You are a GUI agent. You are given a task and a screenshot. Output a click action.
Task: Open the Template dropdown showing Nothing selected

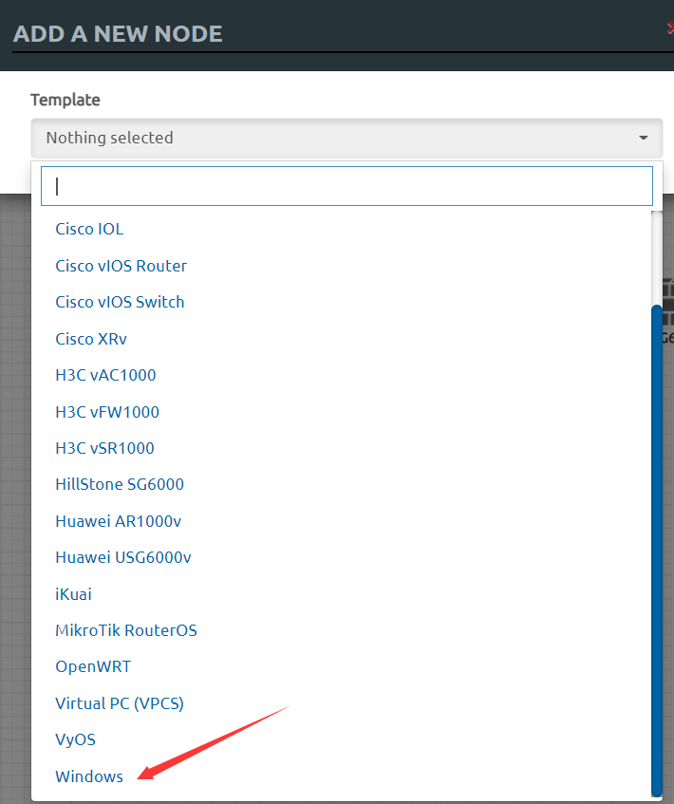pos(346,138)
